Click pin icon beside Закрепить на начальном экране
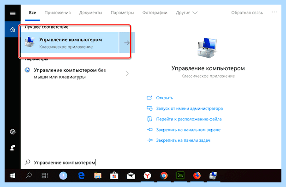Viewport: 286px width, 187px height. [150, 130]
